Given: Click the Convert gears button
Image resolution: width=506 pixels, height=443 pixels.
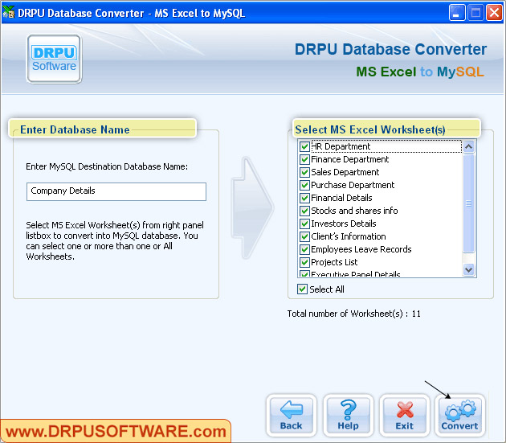Looking at the screenshot, I should (459, 415).
